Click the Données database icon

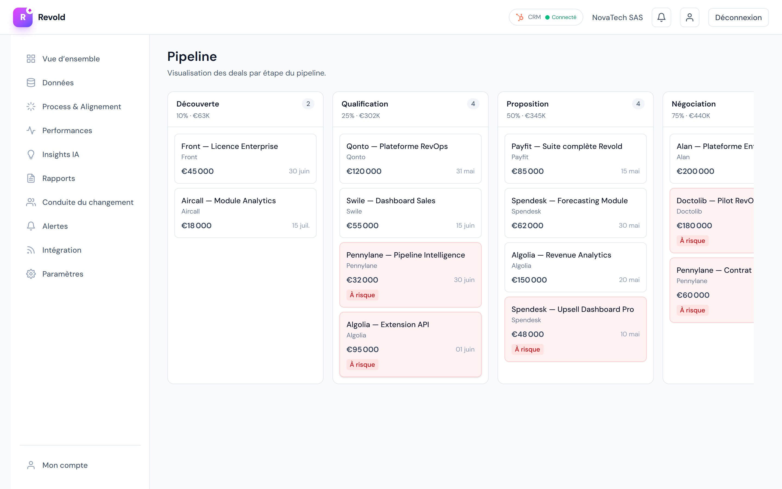31,83
